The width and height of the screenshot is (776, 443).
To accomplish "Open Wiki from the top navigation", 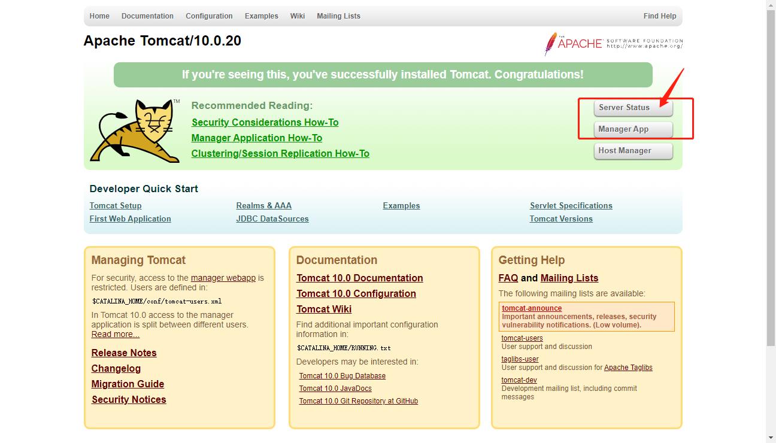I will [298, 16].
